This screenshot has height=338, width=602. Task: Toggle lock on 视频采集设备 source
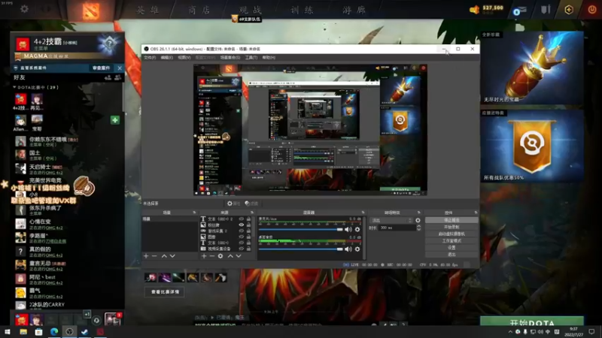(x=248, y=249)
